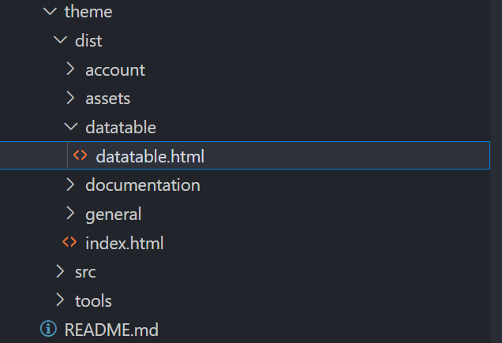Expand the documentation folder chevron
The width and height of the screenshot is (502, 343).
tap(70, 185)
